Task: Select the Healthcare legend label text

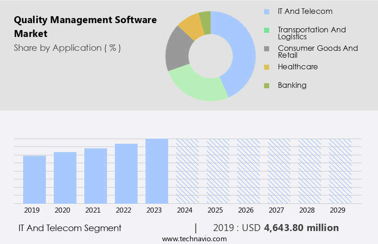Action: click(x=297, y=67)
